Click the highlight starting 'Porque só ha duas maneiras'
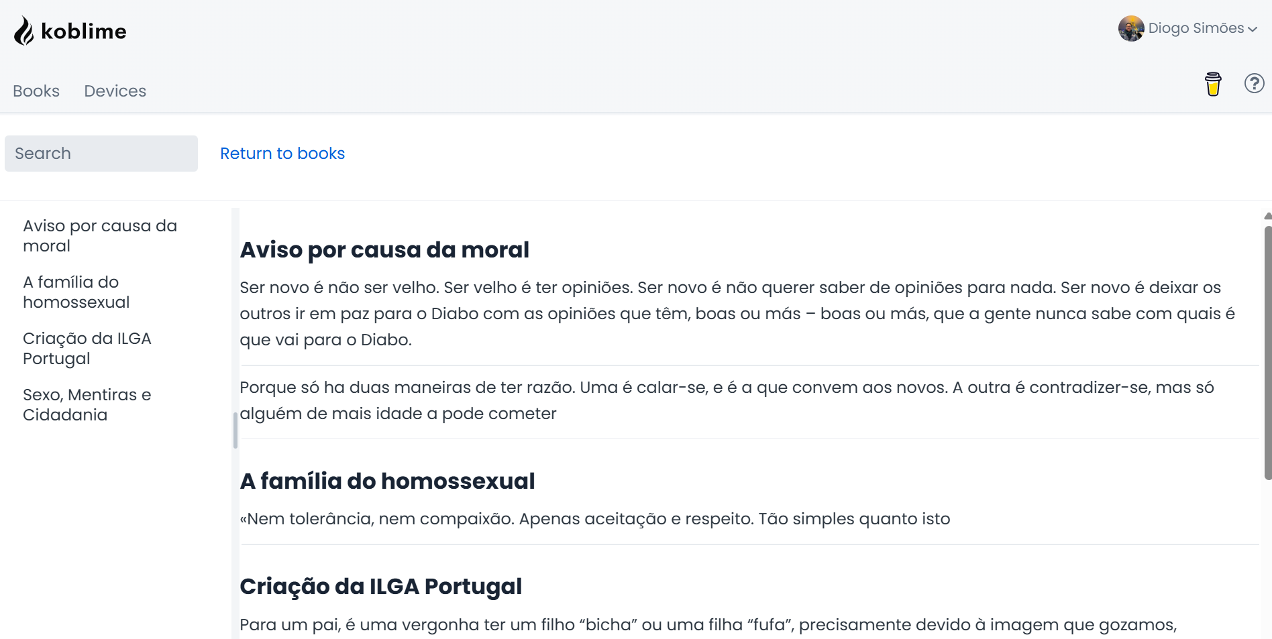The image size is (1272, 639). point(727,400)
